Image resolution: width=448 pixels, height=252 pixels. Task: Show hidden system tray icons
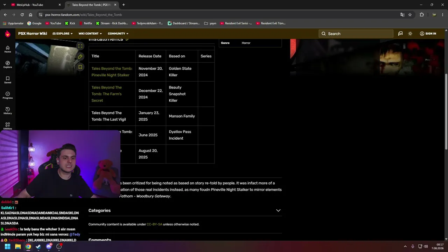[405, 246]
